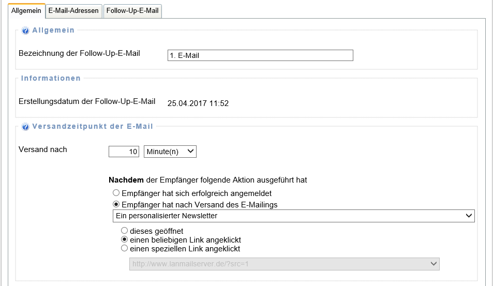Enable 'einen speziellen Link angeklickt' option
Image resolution: width=493 pixels, height=286 pixels.
pos(124,249)
